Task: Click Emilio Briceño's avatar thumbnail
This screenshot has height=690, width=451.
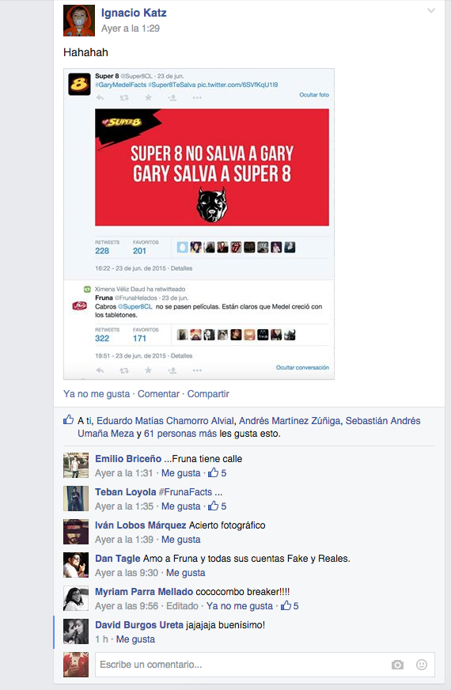Action: click(76, 465)
